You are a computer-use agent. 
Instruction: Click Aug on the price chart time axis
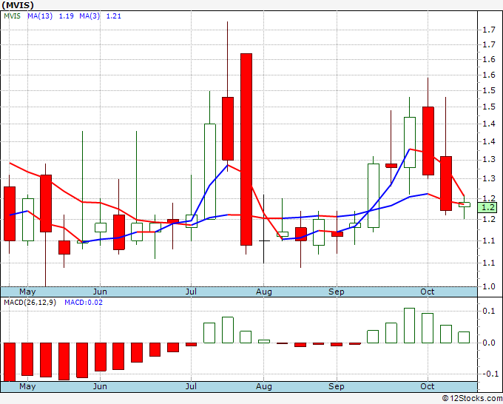pyautogui.click(x=263, y=292)
